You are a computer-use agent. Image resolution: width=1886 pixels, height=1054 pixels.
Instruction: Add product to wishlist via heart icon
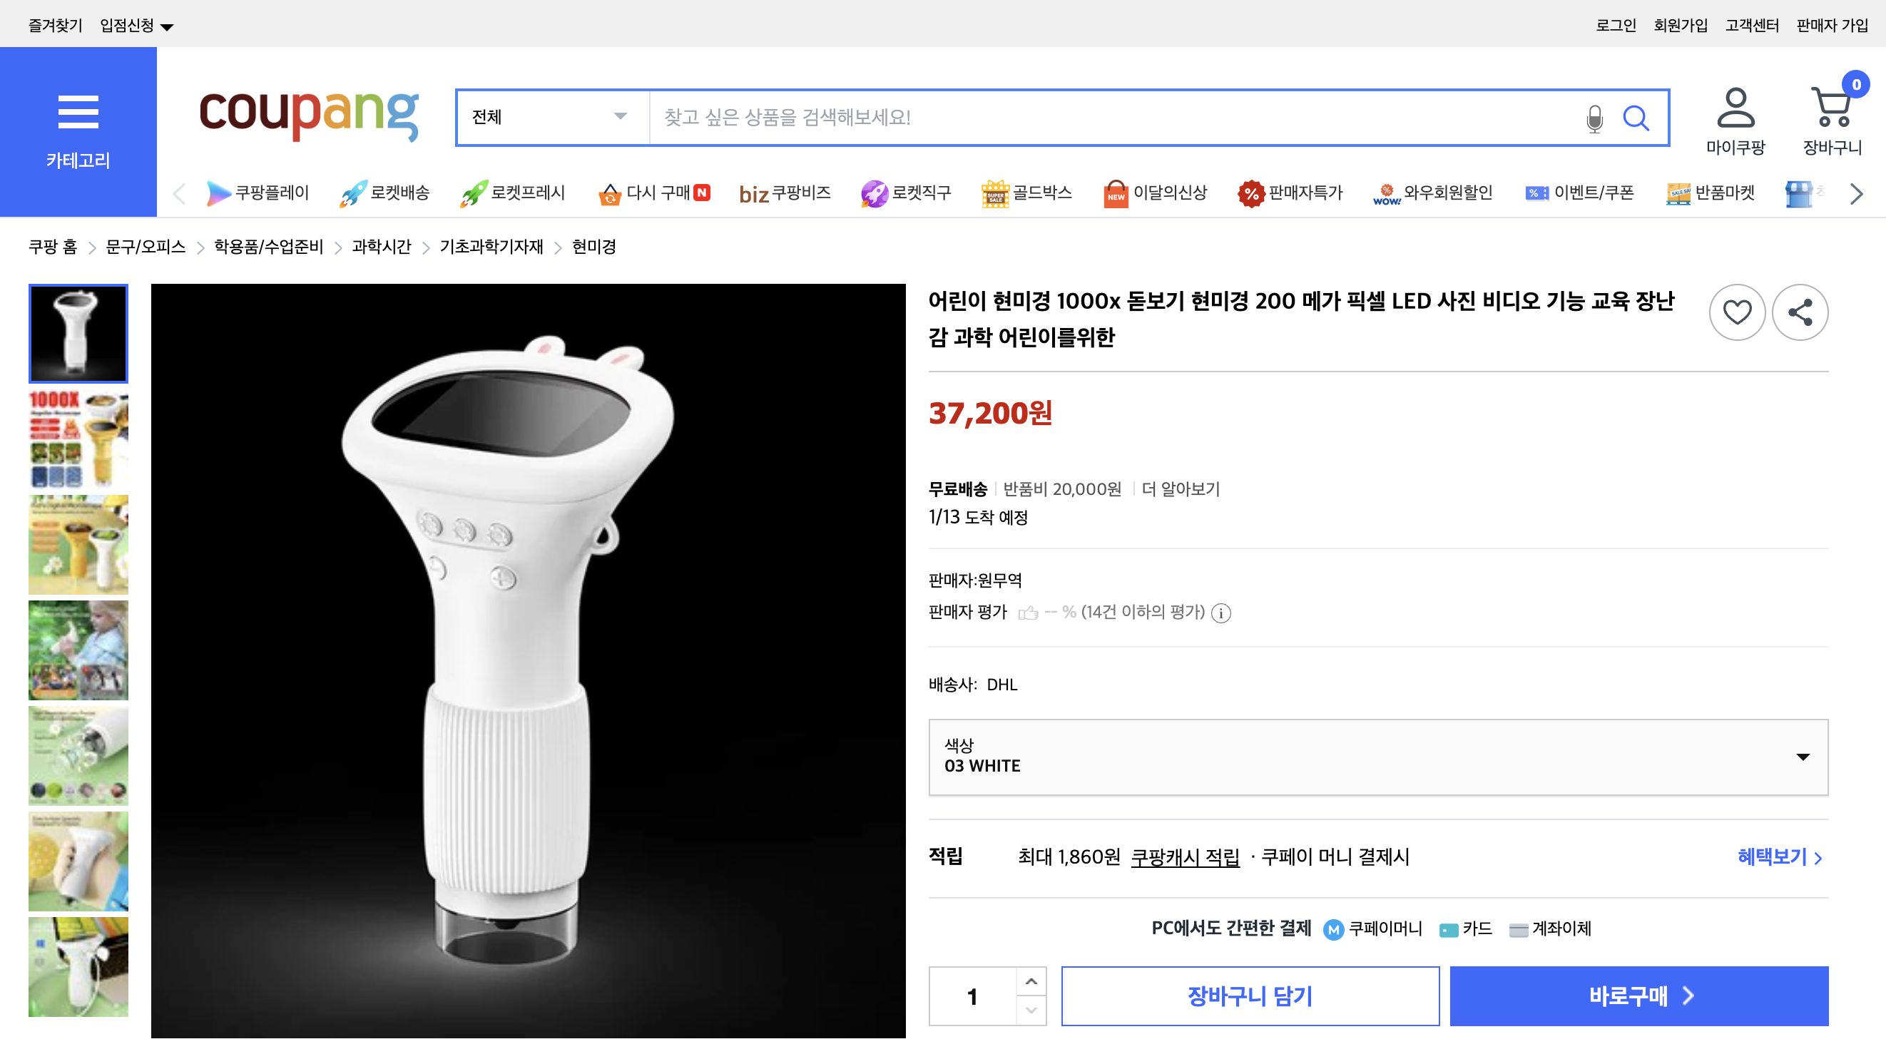[1738, 312]
